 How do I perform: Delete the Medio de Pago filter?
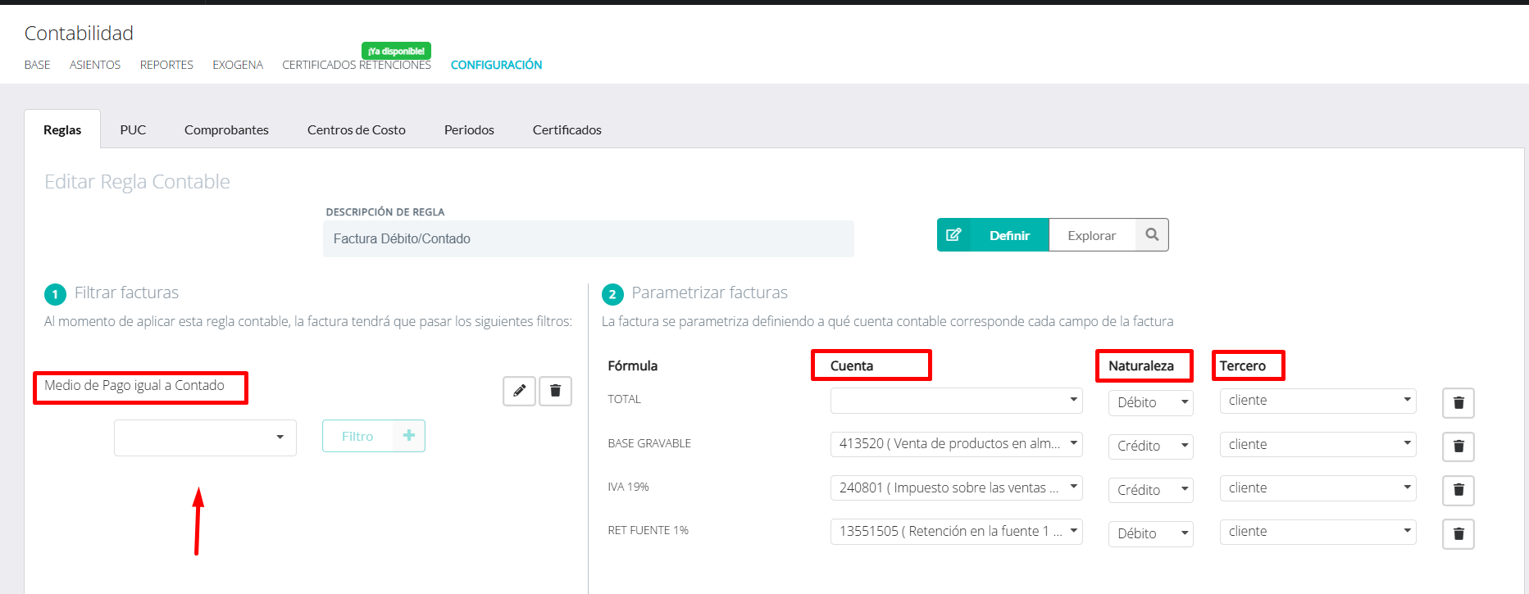click(555, 391)
